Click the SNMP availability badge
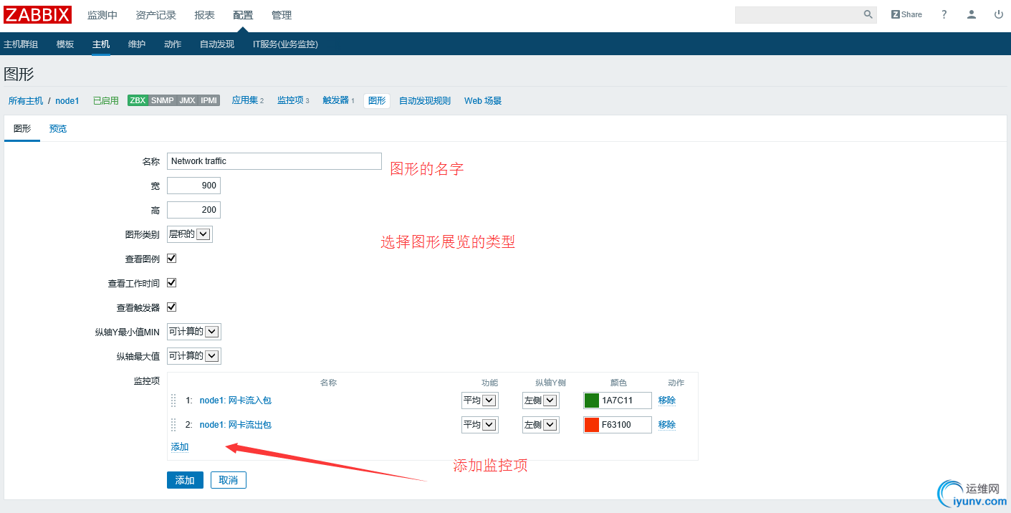Viewport: 1011px width, 513px height. 163,101
